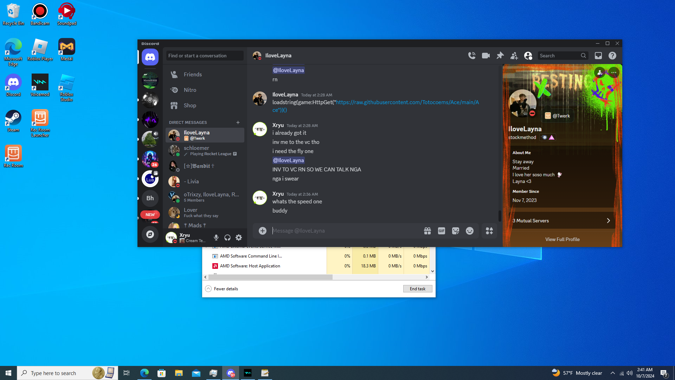Viewport: 675px width, 380px height.
Task: Open the Nitro page
Action: point(190,90)
